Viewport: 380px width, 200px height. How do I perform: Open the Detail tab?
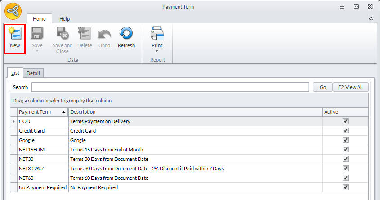click(x=33, y=73)
